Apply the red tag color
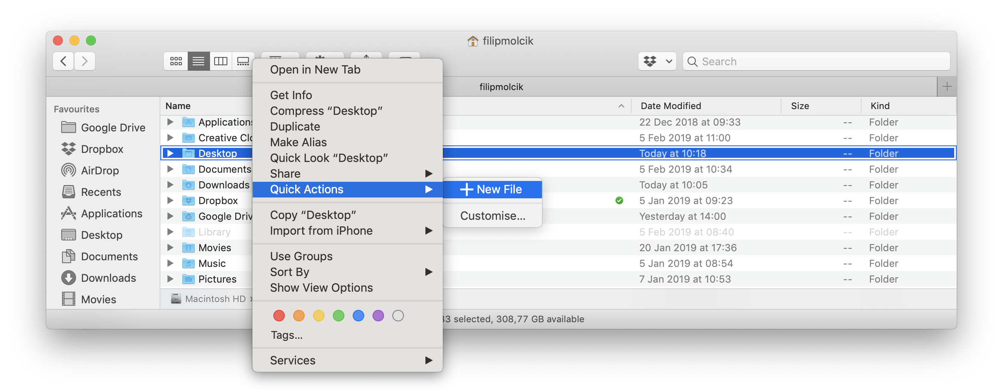Image resolution: width=1003 pixels, height=390 pixels. [279, 315]
